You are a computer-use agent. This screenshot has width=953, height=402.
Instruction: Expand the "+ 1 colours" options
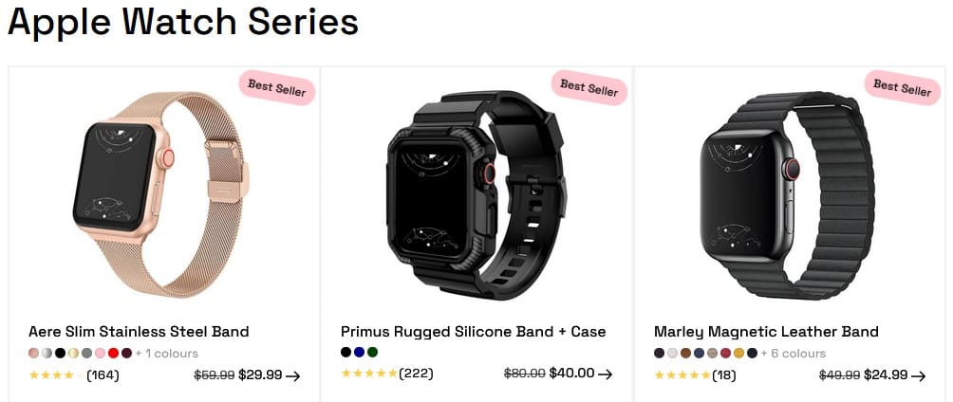[x=166, y=353]
